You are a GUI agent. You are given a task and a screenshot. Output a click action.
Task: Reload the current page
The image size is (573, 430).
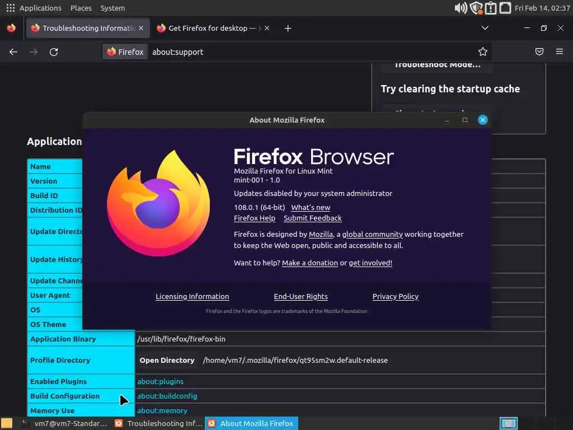[54, 52]
